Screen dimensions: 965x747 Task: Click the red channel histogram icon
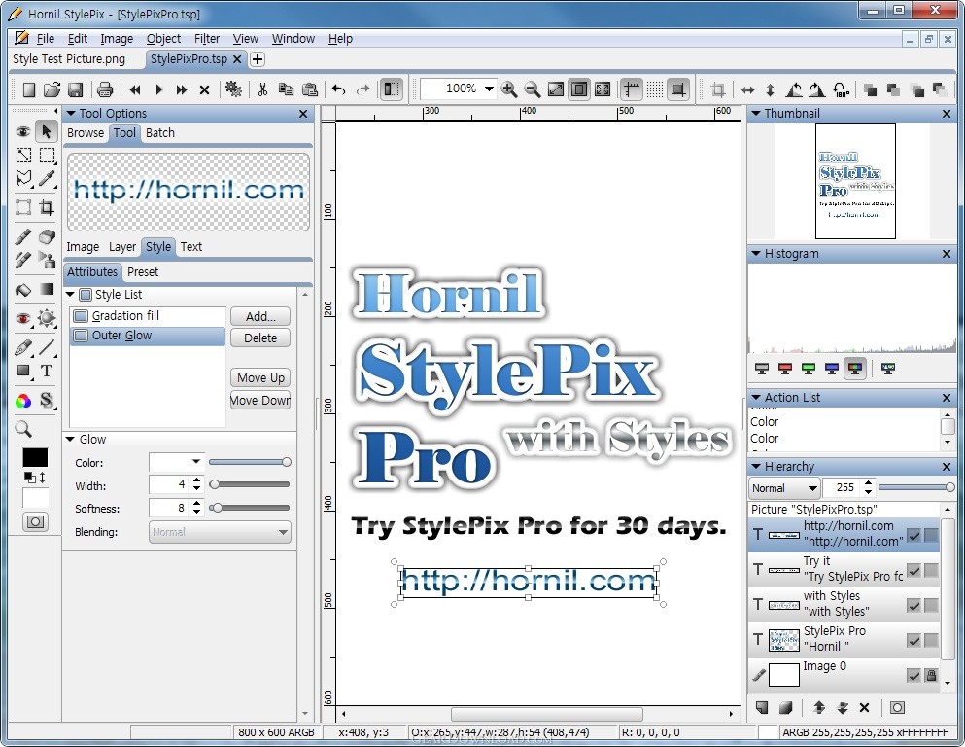784,369
